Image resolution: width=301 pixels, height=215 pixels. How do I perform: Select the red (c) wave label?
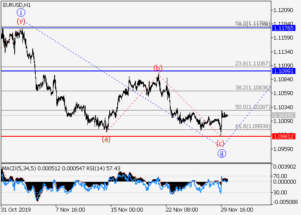pyautogui.click(x=220, y=144)
